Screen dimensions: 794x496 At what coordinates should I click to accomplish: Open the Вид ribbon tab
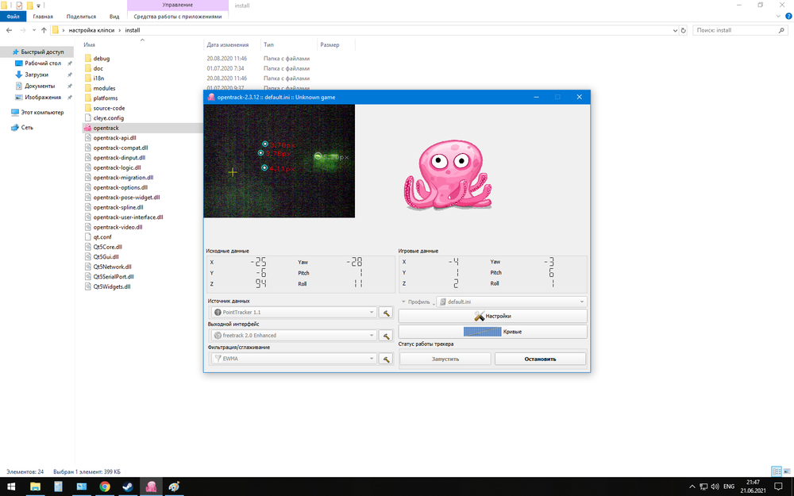click(114, 16)
